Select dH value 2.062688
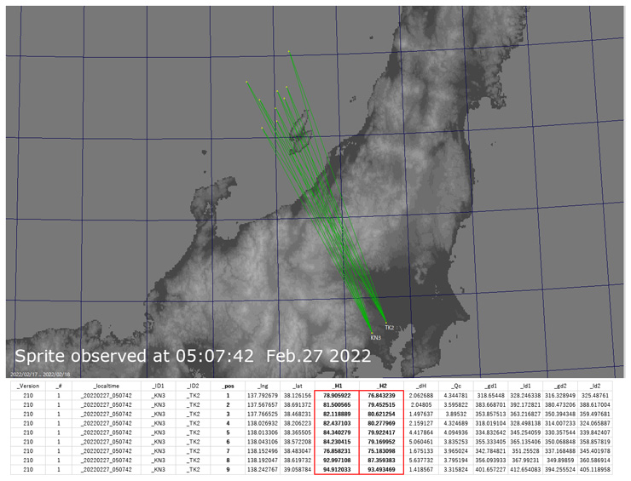Screen dimensions: 631x481 click(421, 396)
